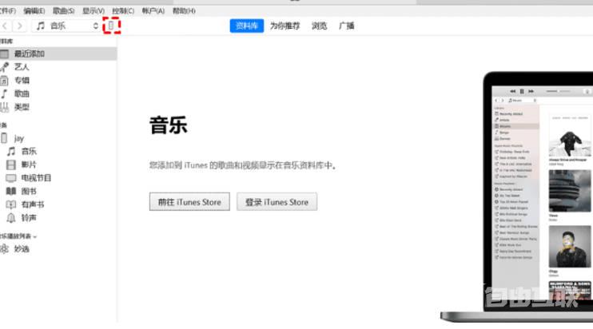Switch to the 资料库 tab
Screen dimensions: 593x329
pyautogui.click(x=247, y=26)
